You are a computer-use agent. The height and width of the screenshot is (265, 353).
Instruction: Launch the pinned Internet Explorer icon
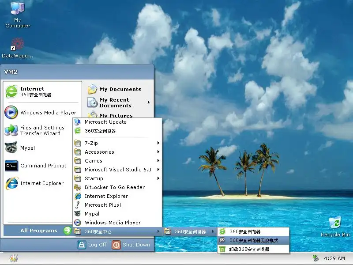tap(12, 183)
